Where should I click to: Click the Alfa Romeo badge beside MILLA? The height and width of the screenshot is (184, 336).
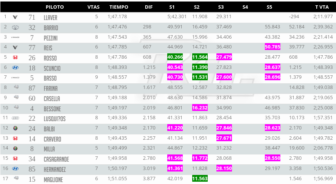pyautogui.click(x=16, y=148)
